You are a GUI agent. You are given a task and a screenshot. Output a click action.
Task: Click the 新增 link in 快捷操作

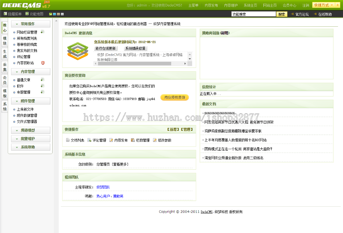point(173,129)
